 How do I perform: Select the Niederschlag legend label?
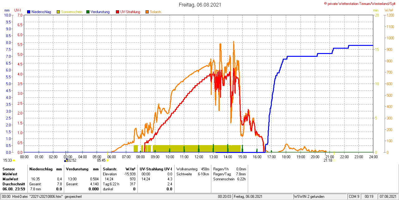pyautogui.click(x=41, y=12)
